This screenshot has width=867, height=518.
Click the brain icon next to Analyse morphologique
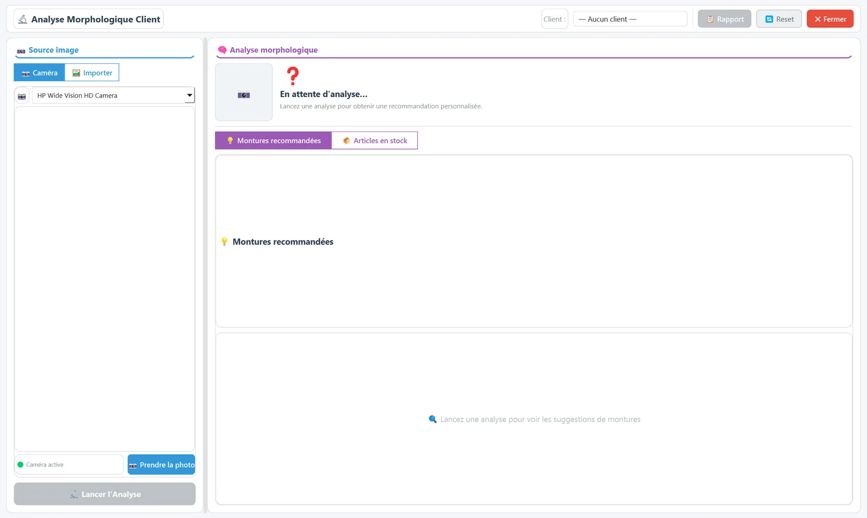point(222,50)
